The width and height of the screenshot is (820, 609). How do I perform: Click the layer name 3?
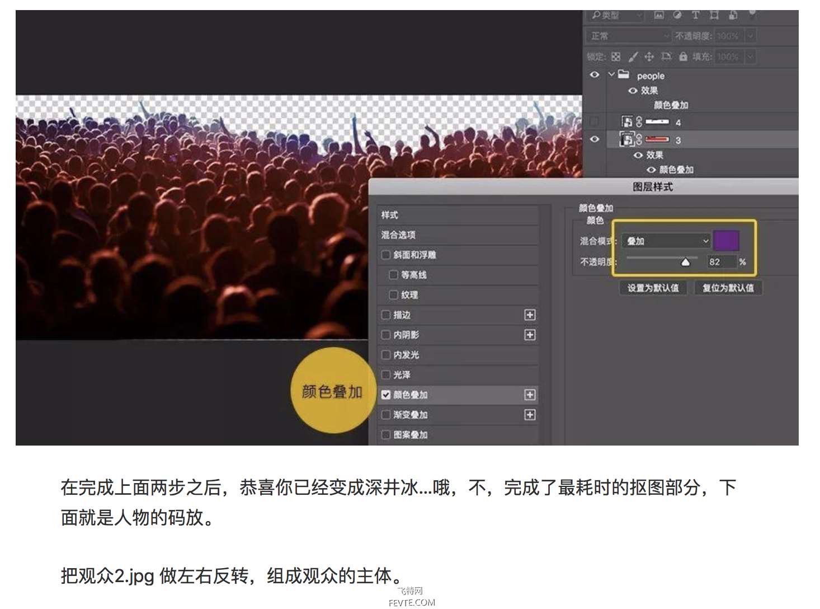click(678, 140)
